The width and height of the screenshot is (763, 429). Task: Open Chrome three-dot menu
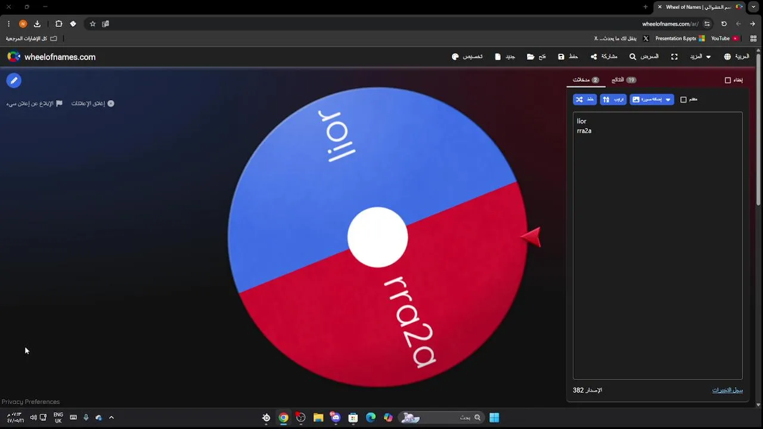pos(8,24)
